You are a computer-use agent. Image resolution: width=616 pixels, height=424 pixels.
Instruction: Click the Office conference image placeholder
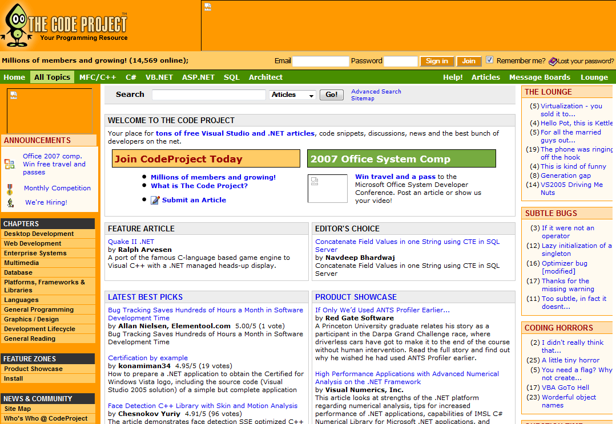pos(327,189)
